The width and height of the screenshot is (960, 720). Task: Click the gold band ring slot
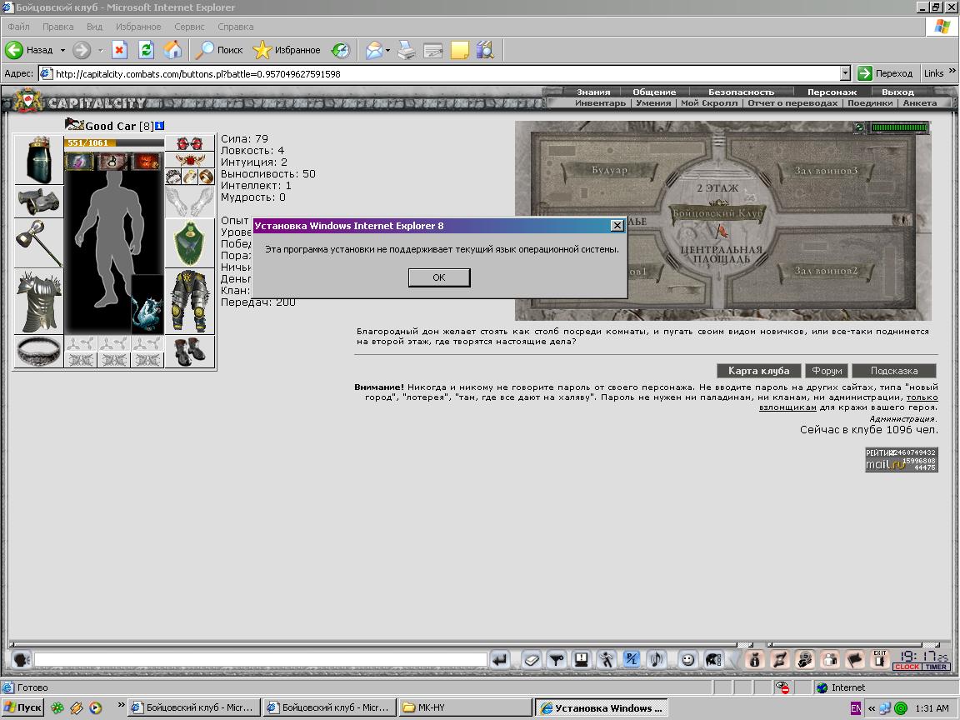(207, 177)
